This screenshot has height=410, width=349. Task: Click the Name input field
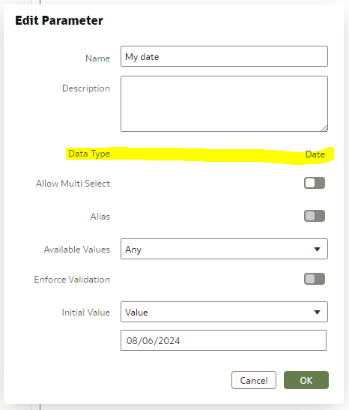pyautogui.click(x=224, y=56)
